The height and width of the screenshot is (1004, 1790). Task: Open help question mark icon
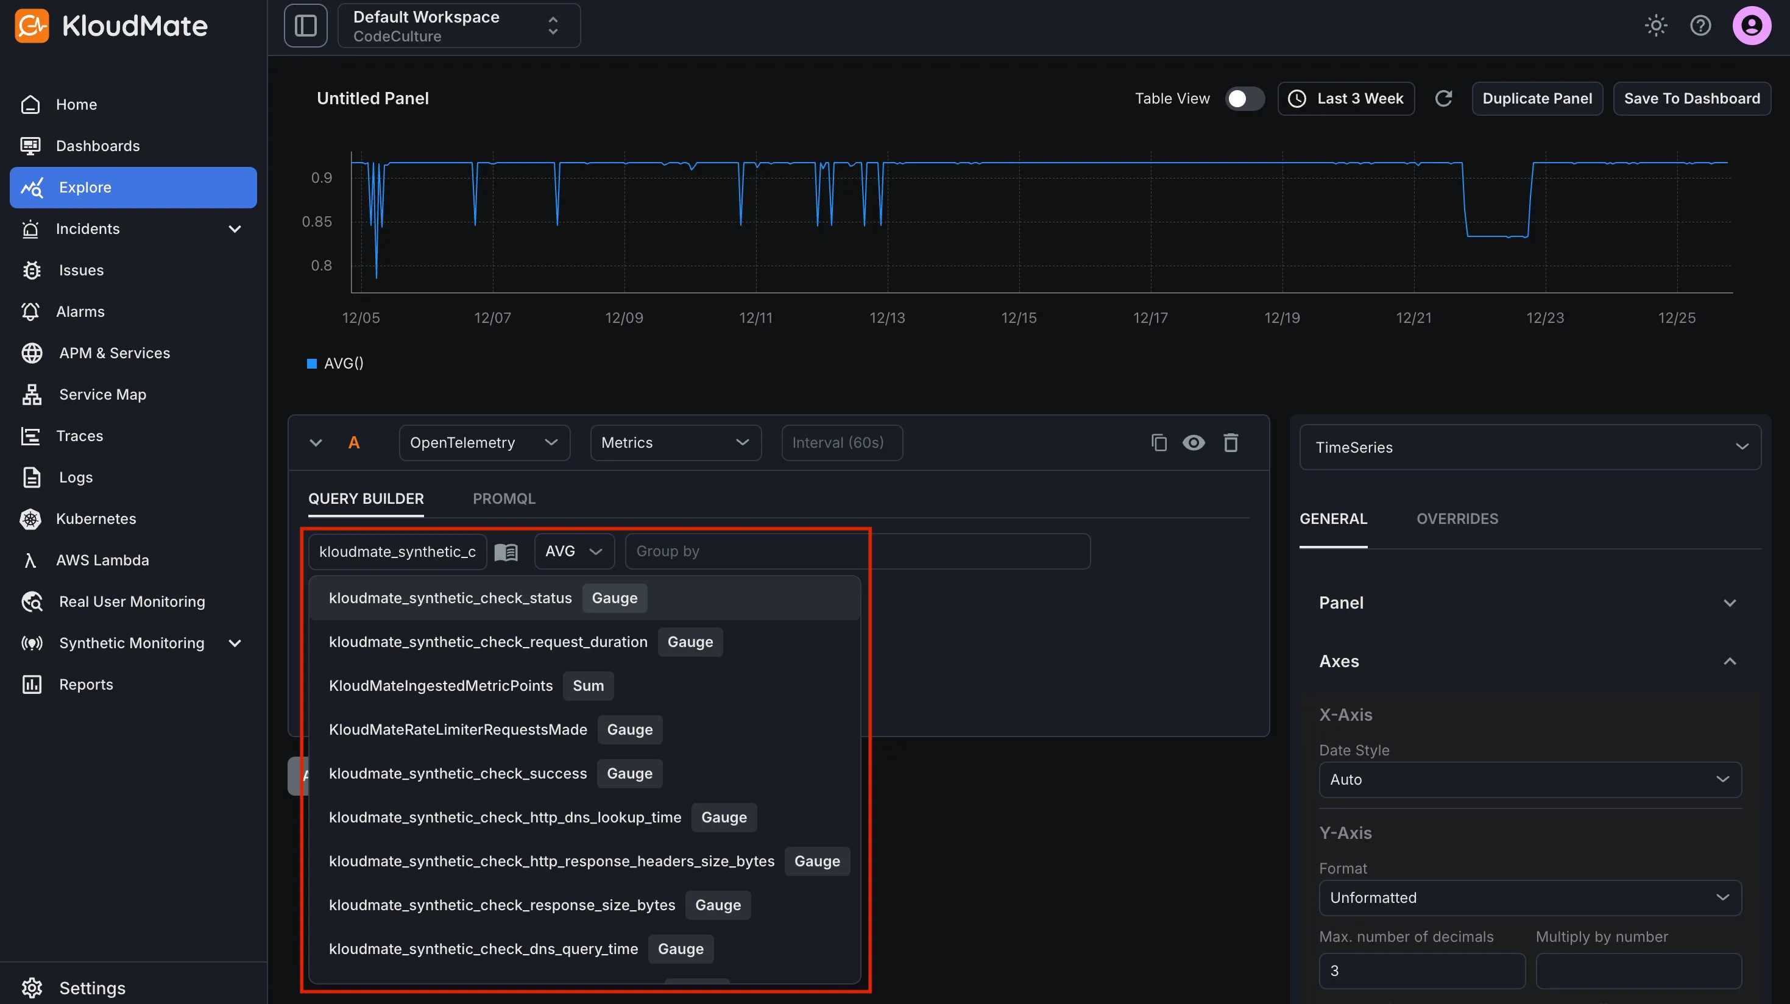point(1700,26)
